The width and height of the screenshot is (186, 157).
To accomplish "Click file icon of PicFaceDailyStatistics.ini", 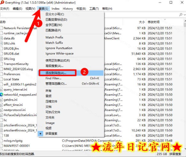I will (1, 115).
